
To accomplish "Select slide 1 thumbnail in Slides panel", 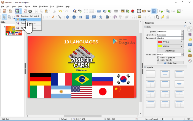I will click(x=14, y=30).
